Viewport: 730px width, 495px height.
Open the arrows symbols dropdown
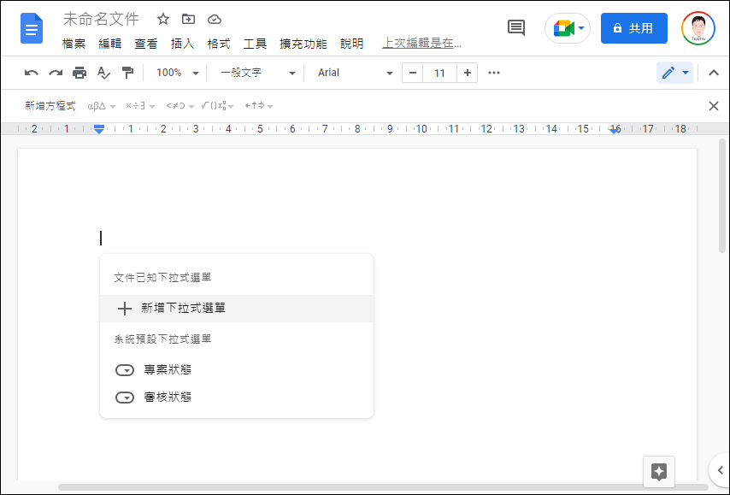tap(259, 106)
